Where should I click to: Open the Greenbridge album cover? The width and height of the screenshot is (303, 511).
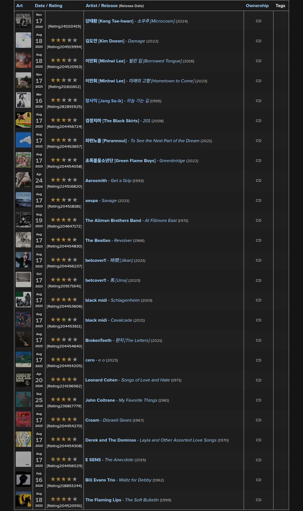[23, 160]
